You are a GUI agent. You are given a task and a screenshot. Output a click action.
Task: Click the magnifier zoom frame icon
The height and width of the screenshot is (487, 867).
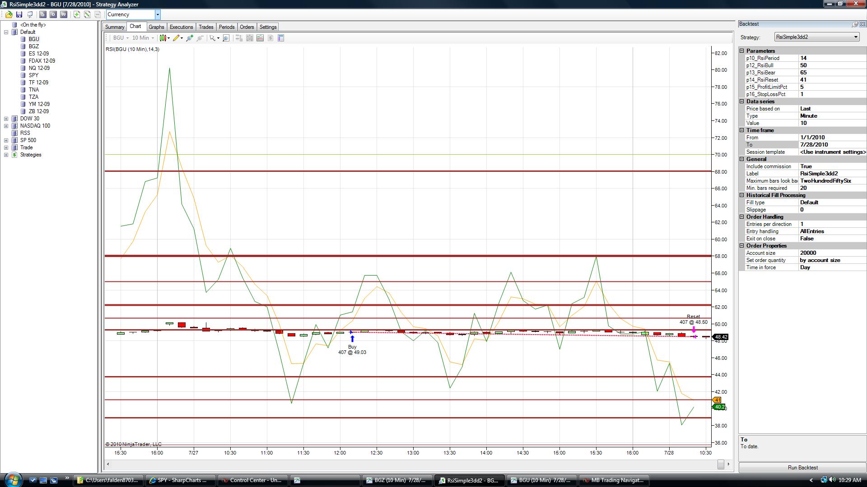pos(226,38)
